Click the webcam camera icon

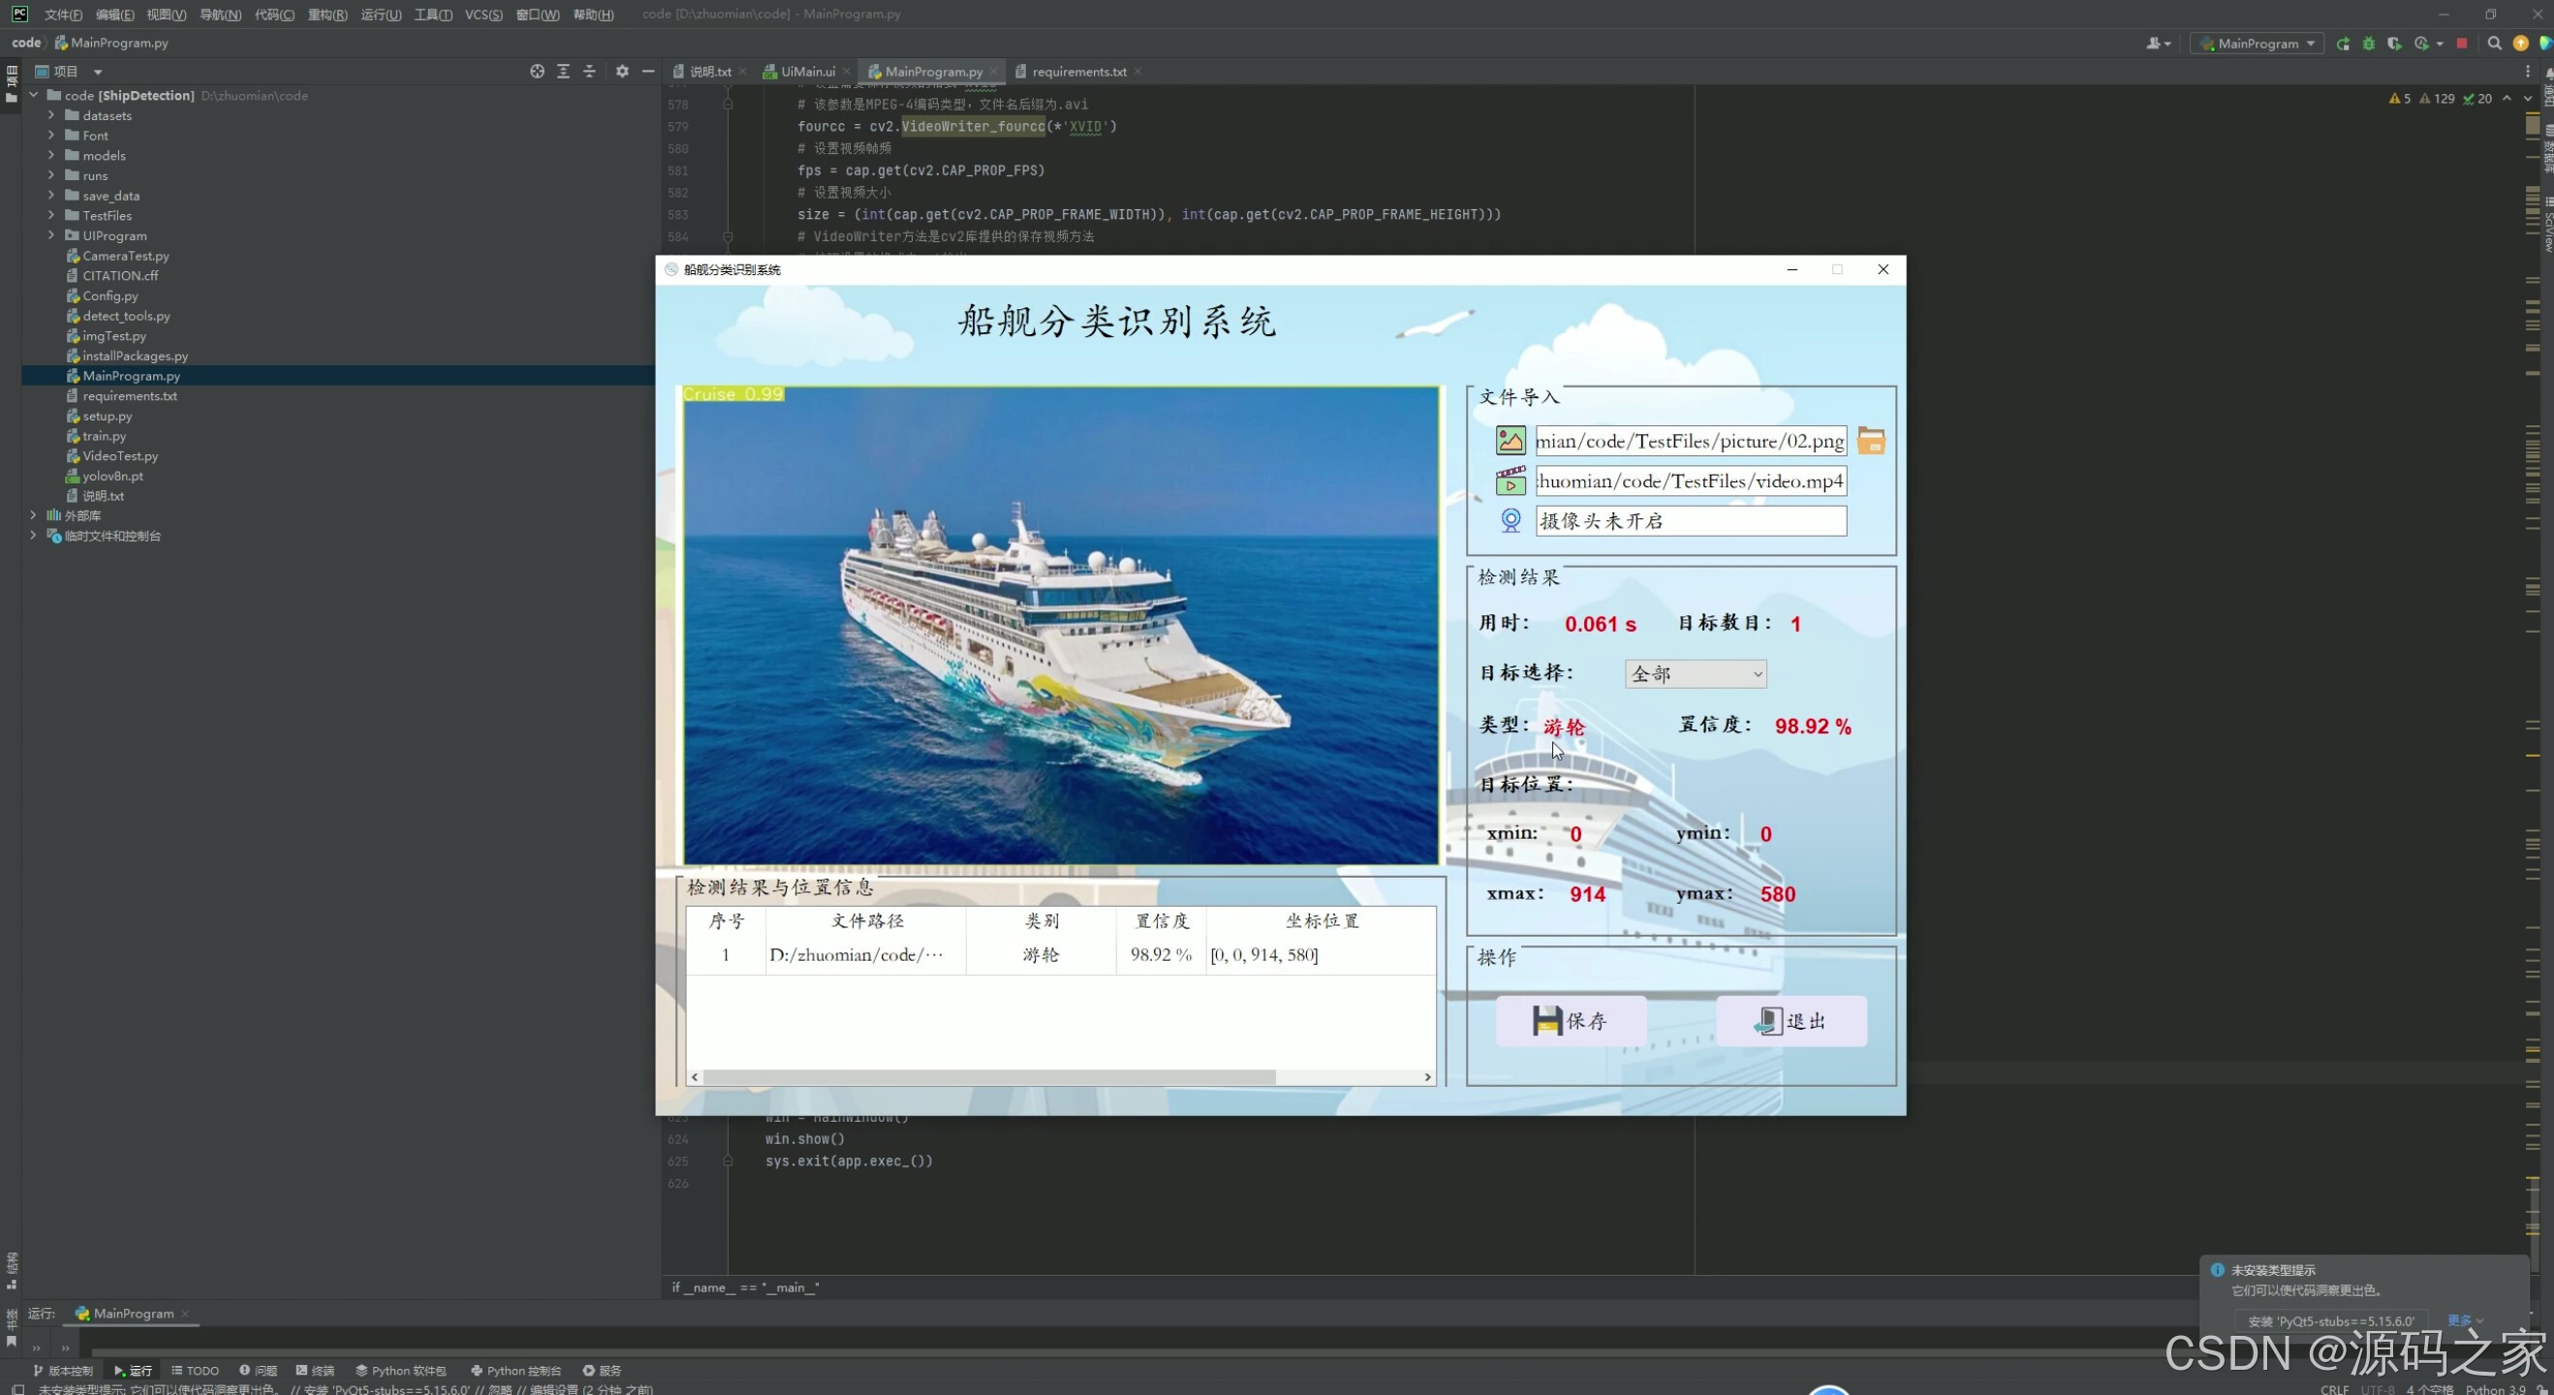coord(1510,520)
